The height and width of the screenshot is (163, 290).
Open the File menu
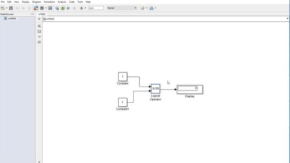(x=3, y=2)
